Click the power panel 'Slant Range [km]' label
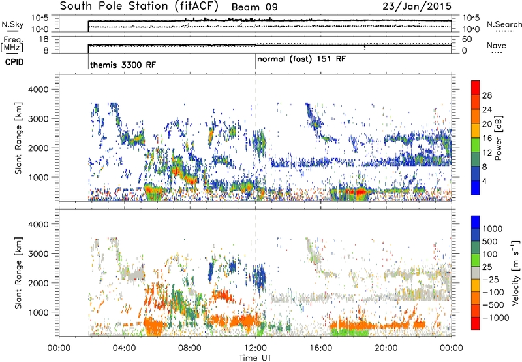This screenshot has height=362, width=522. point(18,138)
